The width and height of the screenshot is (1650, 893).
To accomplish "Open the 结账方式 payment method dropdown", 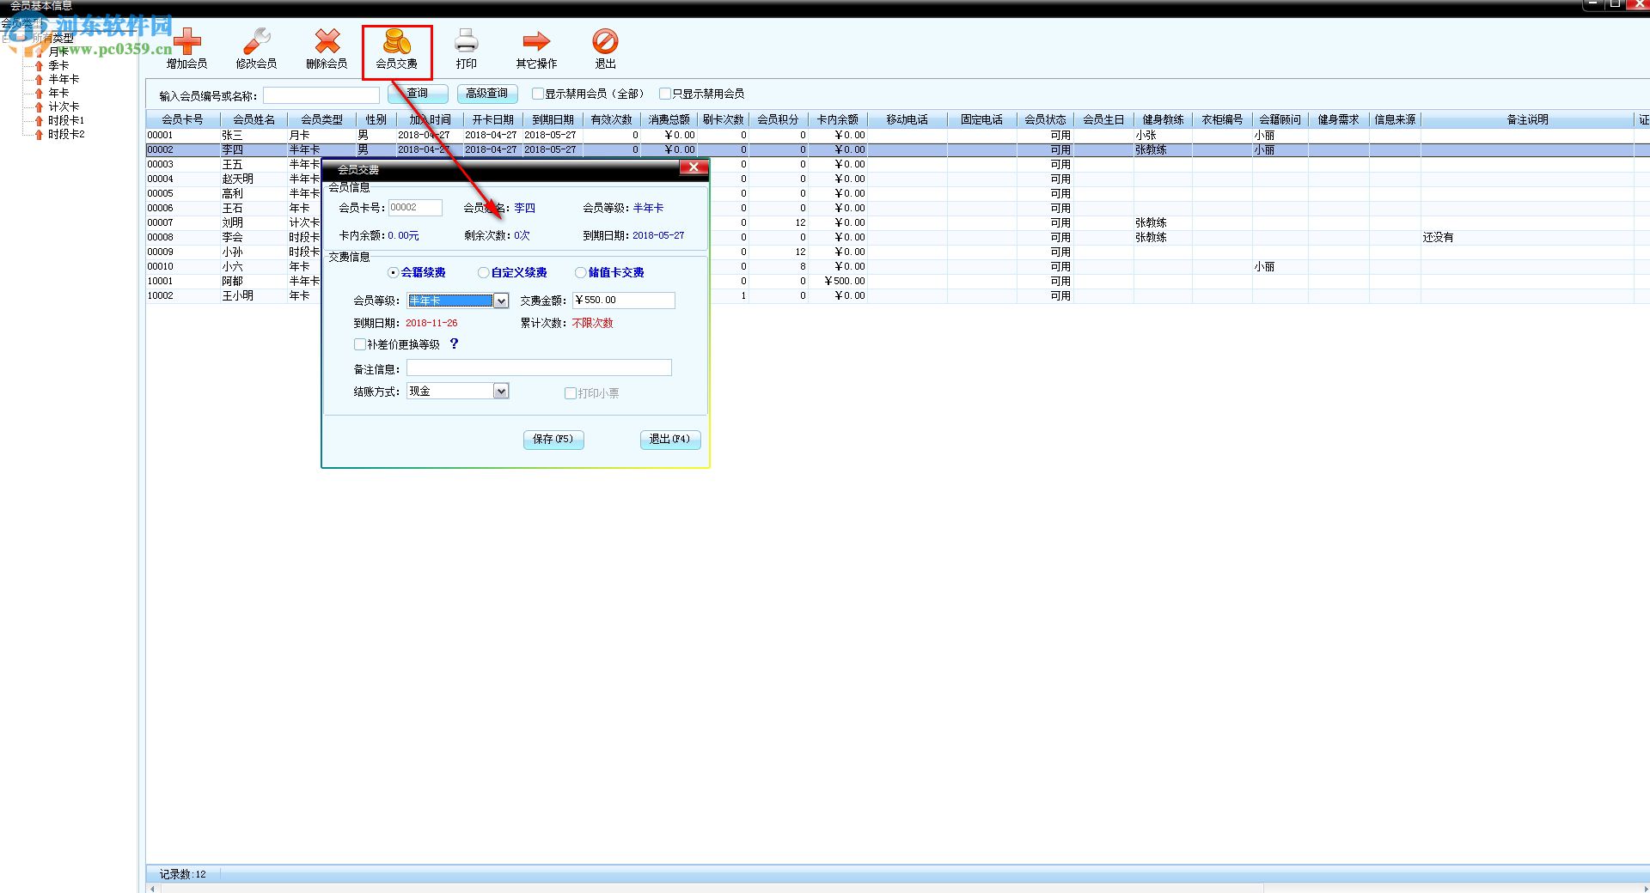I will (501, 392).
